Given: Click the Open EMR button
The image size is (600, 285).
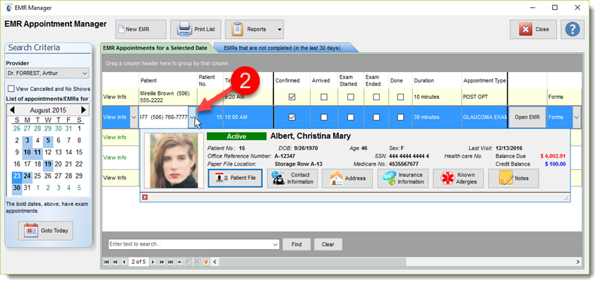Looking at the screenshot, I should [527, 117].
